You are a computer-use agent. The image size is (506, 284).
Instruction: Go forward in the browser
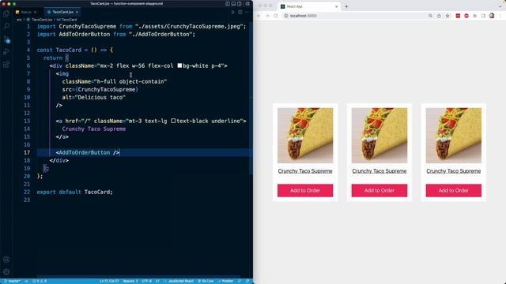point(267,16)
